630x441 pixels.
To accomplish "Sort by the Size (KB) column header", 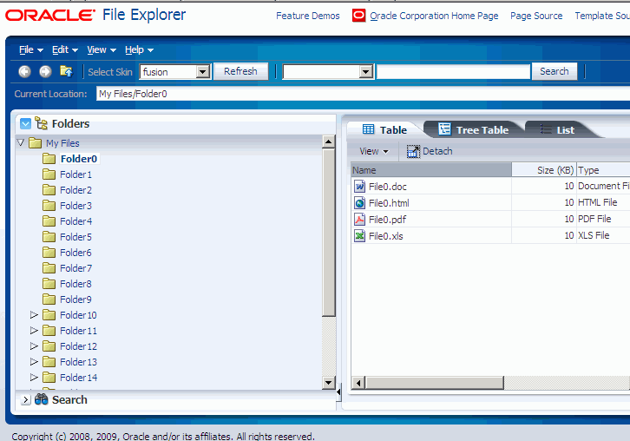I will click(544, 170).
